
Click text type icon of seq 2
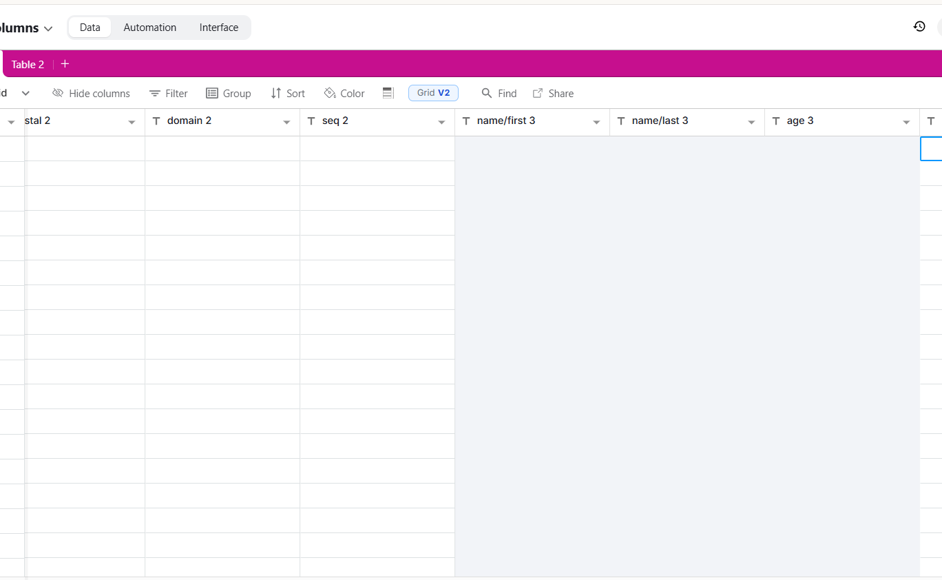[311, 121]
